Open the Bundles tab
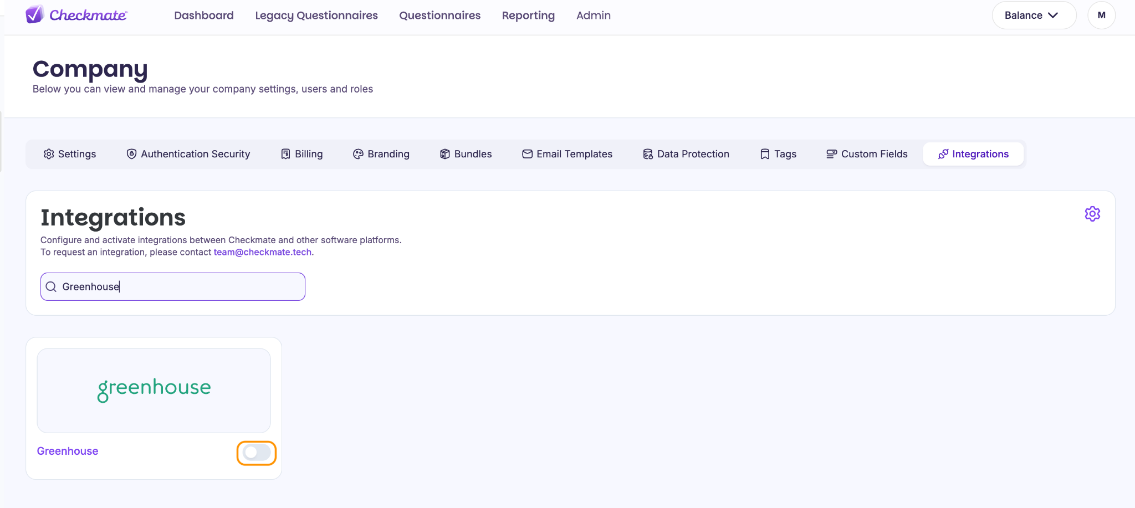The width and height of the screenshot is (1135, 508). [x=466, y=154]
